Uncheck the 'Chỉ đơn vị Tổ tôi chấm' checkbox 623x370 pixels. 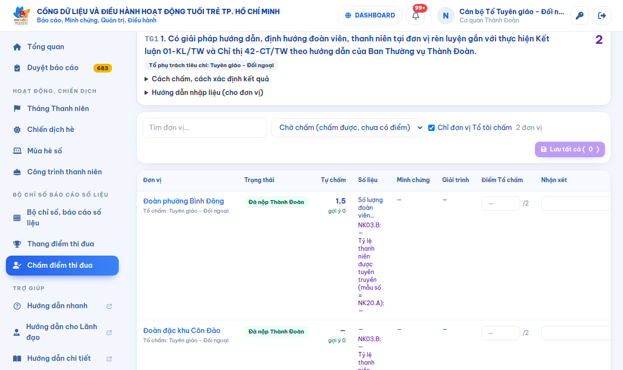pos(431,128)
